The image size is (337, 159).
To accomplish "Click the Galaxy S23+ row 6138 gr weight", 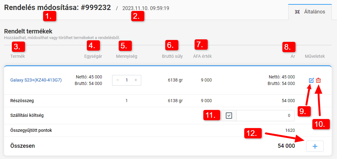I will pos(175,80).
